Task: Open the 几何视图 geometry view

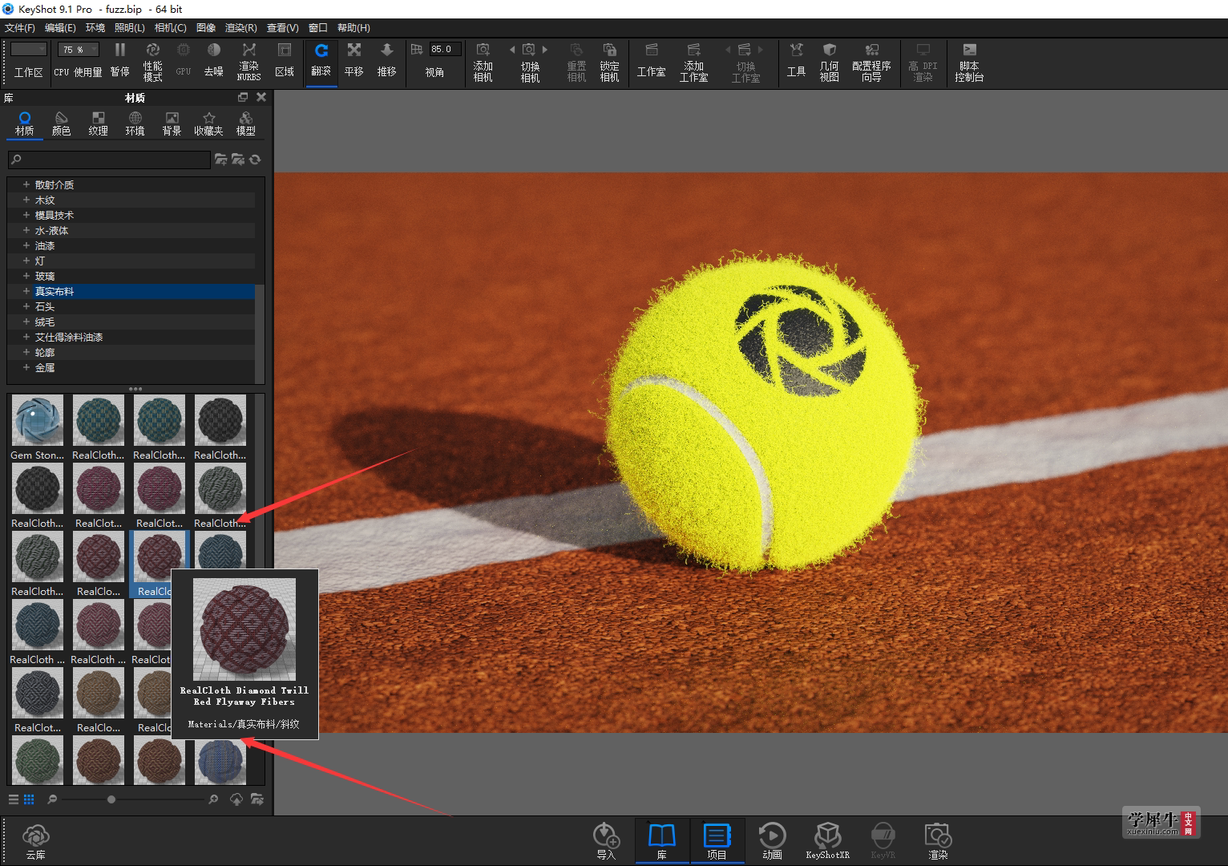Action: click(830, 61)
